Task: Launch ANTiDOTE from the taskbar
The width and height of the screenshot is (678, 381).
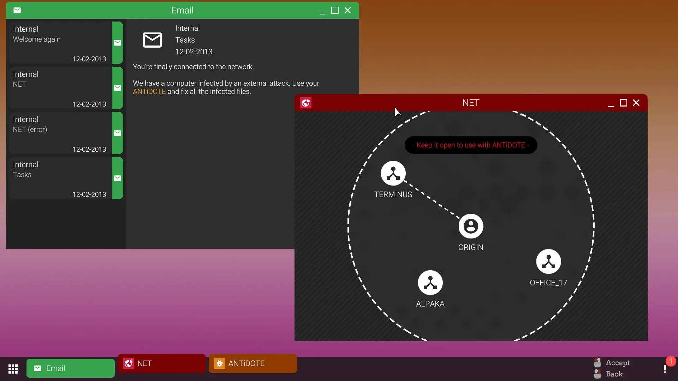Action: 253,363
